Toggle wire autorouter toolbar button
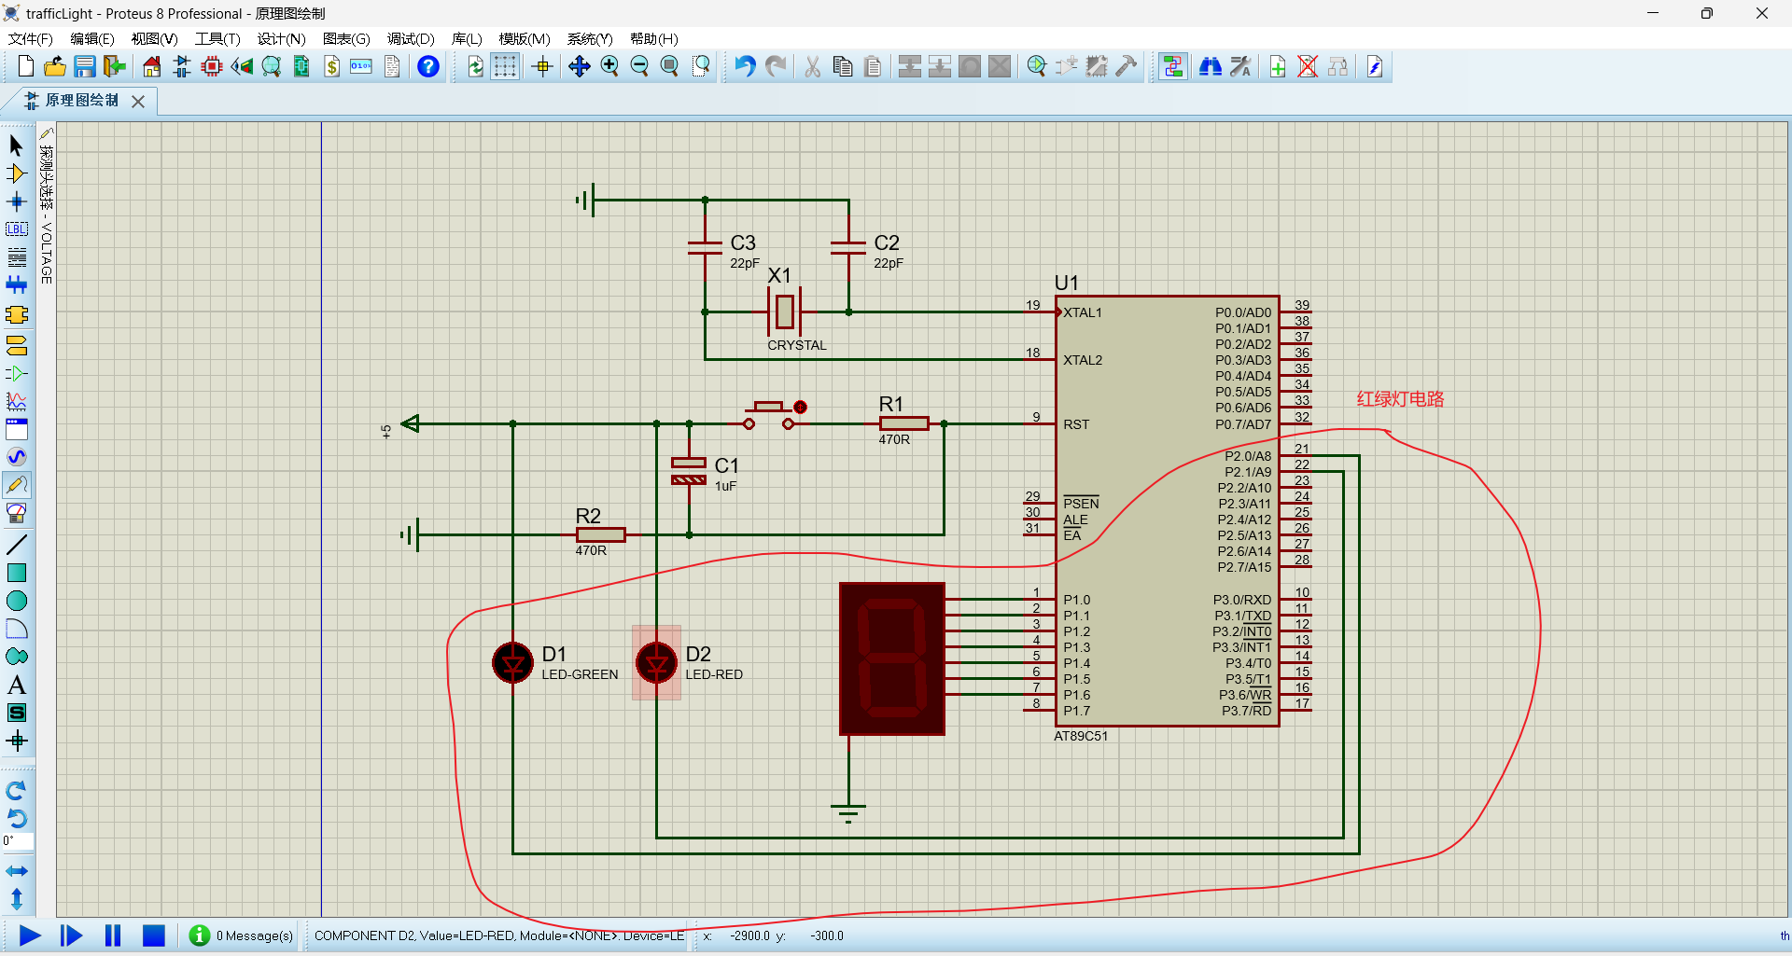 pos(1173,66)
